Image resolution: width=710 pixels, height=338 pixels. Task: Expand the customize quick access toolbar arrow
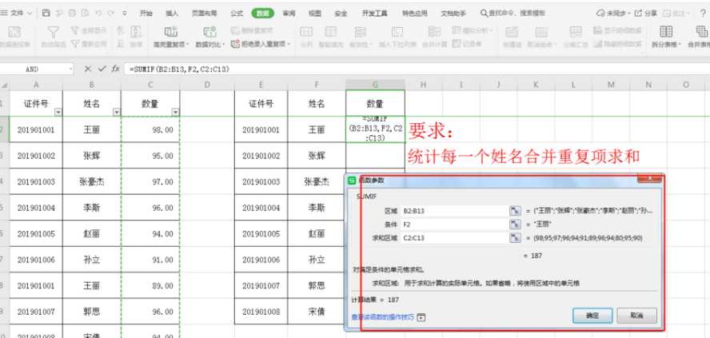tap(125, 13)
